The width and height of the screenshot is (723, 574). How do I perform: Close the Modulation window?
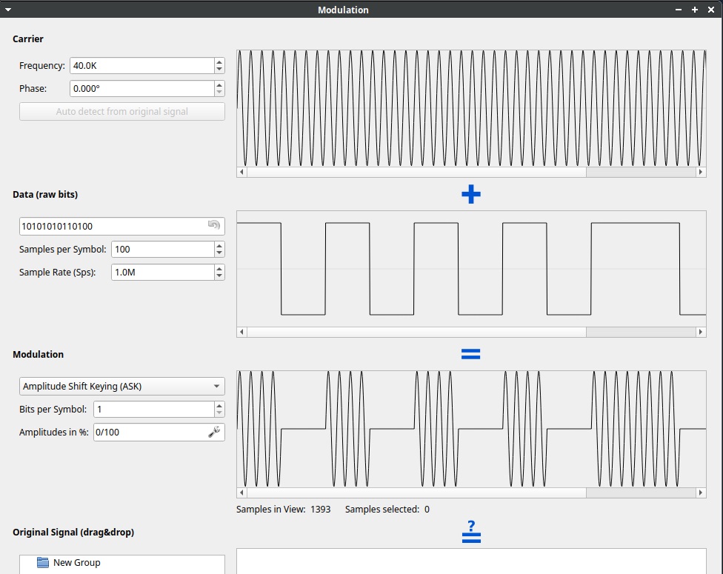point(711,10)
